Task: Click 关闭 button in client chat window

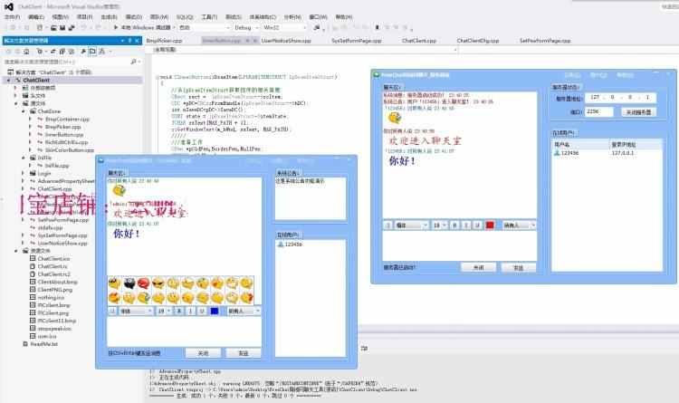Action: [x=203, y=353]
